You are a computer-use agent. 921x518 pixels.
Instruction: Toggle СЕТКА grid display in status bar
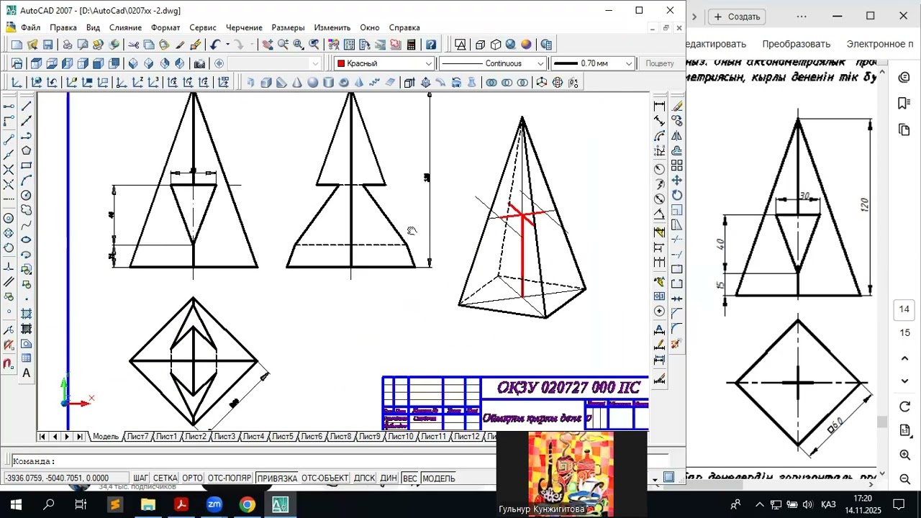pyautogui.click(x=165, y=478)
